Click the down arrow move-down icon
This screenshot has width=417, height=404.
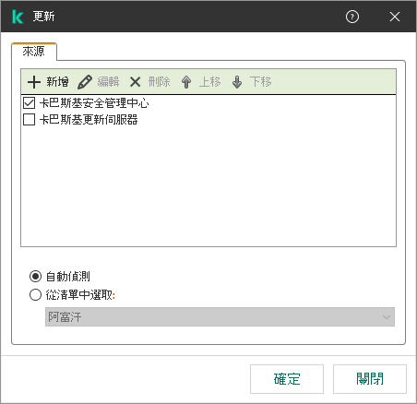point(237,82)
